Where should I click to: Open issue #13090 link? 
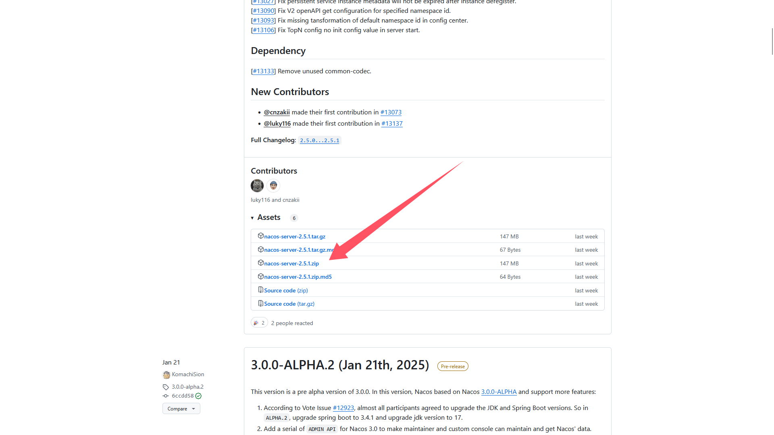(x=263, y=11)
